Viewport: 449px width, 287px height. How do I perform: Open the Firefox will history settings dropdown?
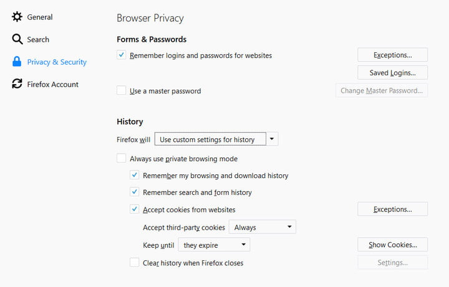point(216,139)
